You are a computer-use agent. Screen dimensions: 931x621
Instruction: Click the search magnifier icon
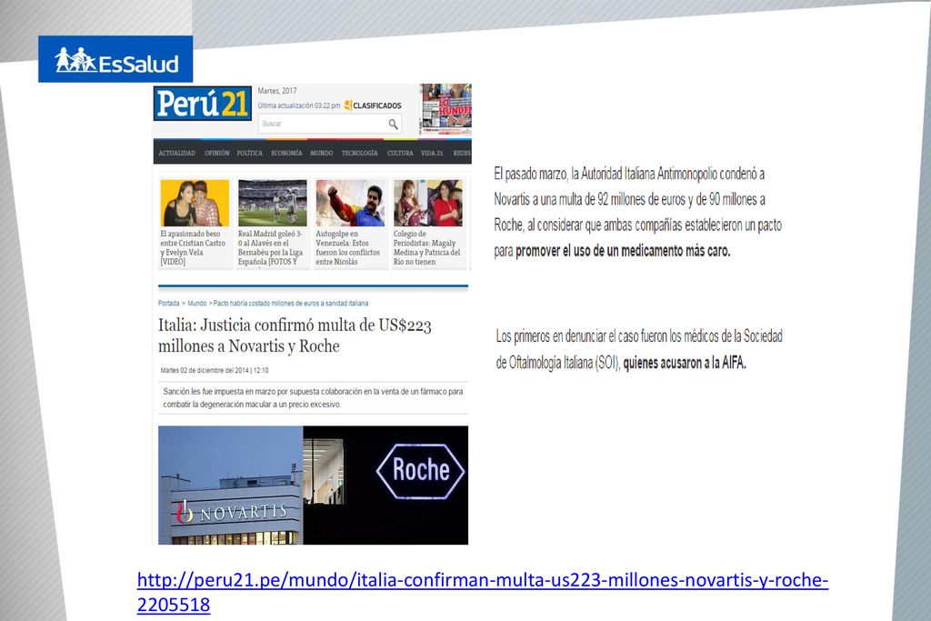(x=393, y=124)
